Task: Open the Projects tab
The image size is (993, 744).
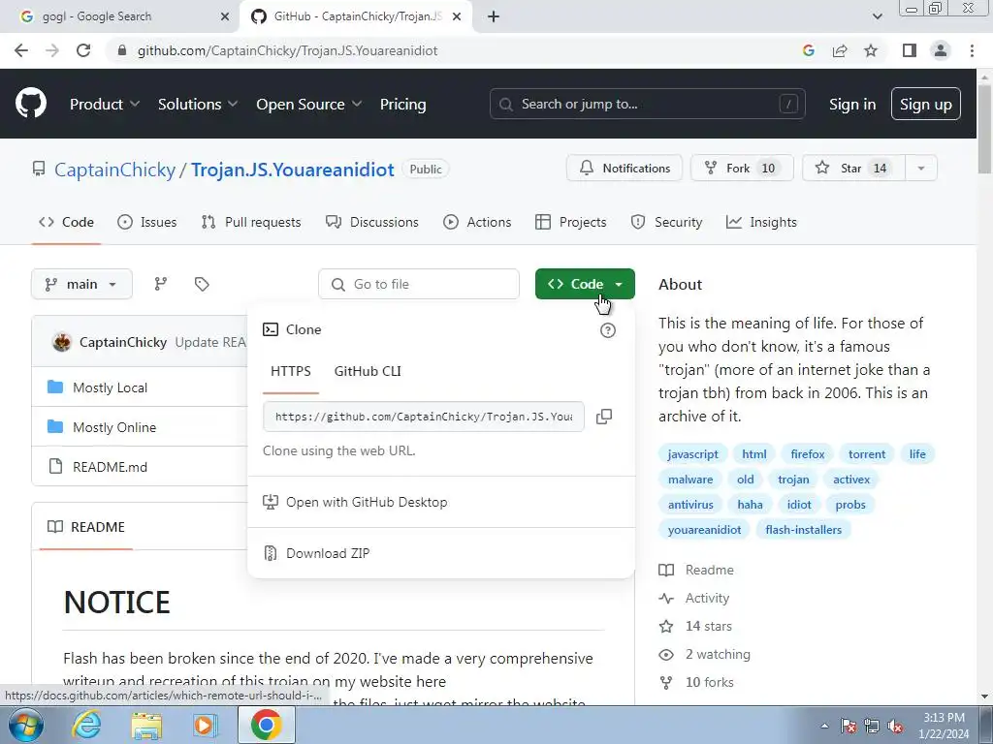Action: [570, 222]
